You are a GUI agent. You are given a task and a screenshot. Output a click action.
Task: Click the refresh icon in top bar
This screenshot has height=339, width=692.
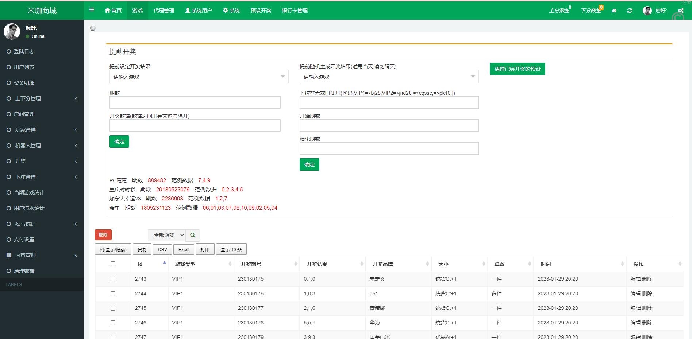coord(630,11)
